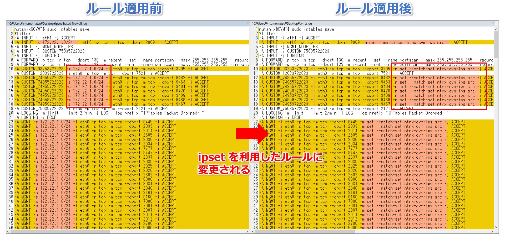This screenshot has width=505, height=239.
Task: Click 'IPTables Packet Dropped' LOGGING line in left pane
Action: click(x=109, y=113)
